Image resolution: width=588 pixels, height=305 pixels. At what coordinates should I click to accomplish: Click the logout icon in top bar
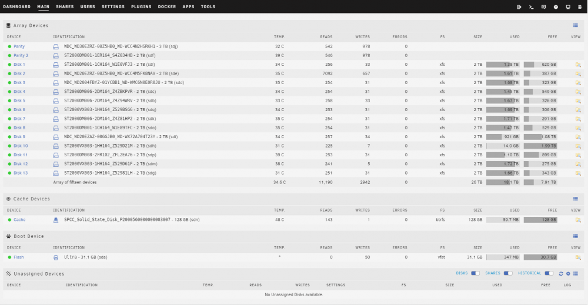pos(519,6)
